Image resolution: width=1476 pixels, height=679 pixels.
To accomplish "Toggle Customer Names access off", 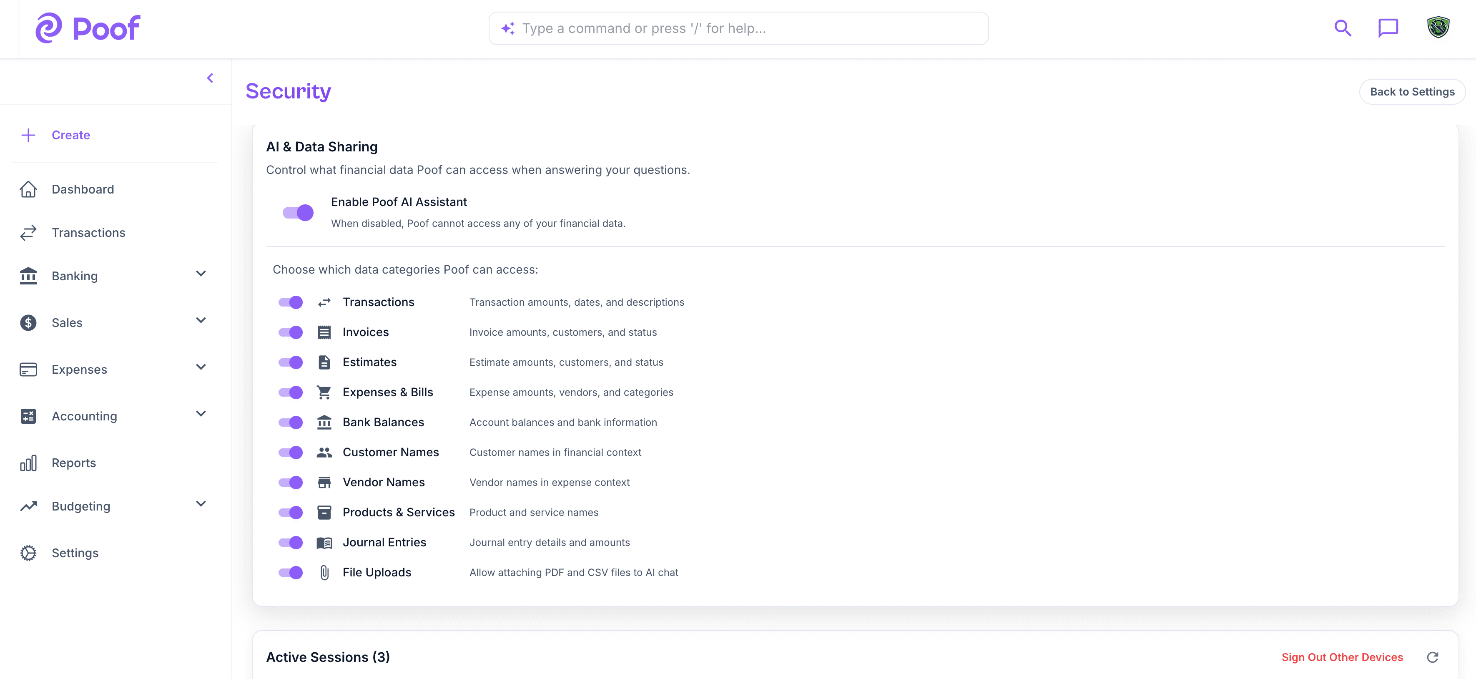I will (291, 452).
